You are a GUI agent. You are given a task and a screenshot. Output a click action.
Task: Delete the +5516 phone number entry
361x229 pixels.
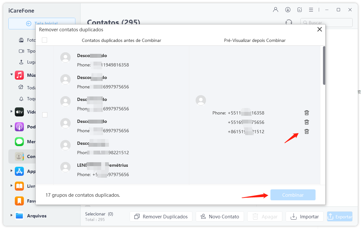[x=307, y=122]
